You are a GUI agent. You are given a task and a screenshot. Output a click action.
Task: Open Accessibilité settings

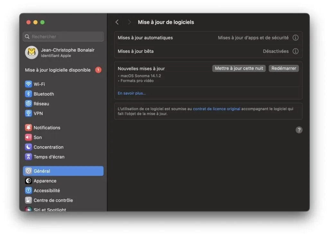28,190
